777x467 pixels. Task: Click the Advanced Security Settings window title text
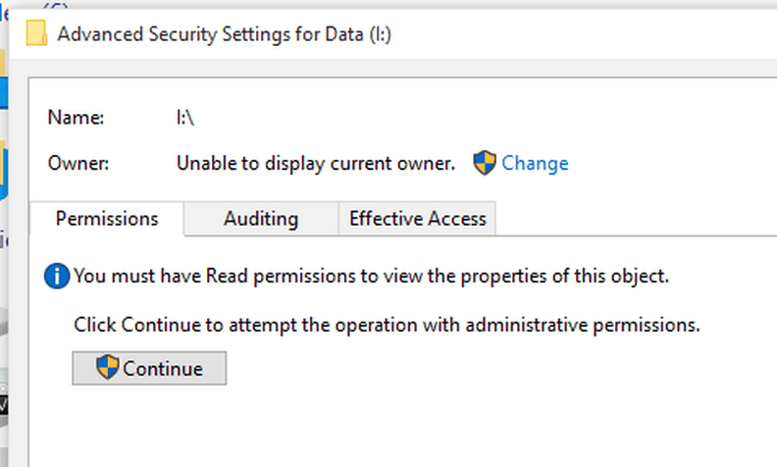(x=224, y=34)
